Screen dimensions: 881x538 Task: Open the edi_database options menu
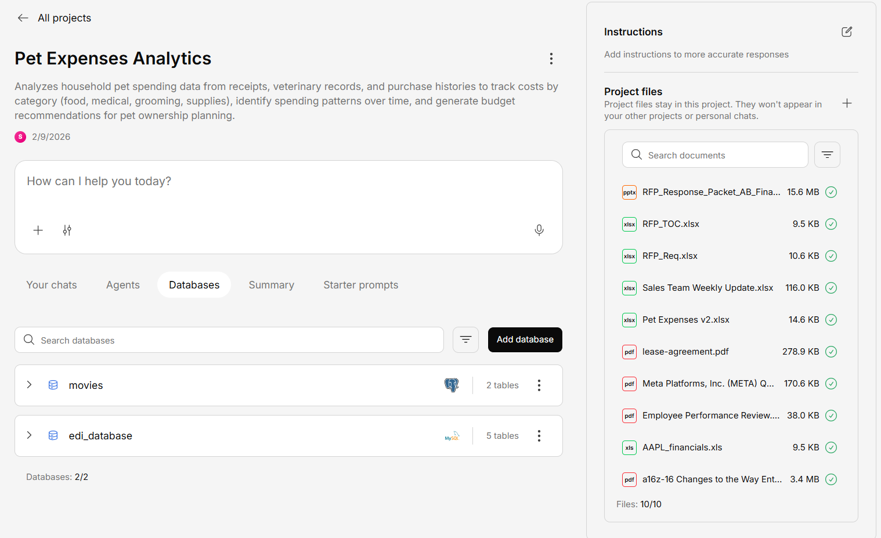[539, 436]
